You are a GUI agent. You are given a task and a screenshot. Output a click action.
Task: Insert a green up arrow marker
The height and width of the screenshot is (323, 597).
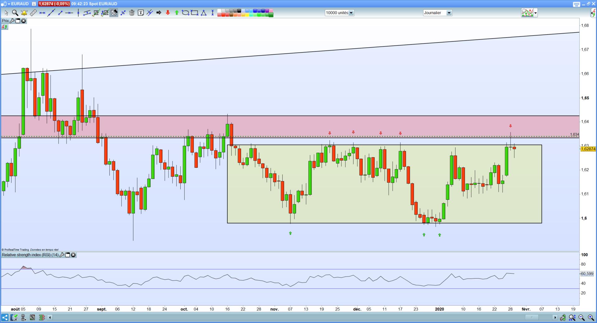pyautogui.click(x=177, y=13)
